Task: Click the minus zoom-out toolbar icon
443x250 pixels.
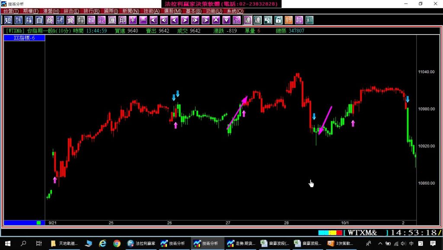Action: [x=143, y=20]
